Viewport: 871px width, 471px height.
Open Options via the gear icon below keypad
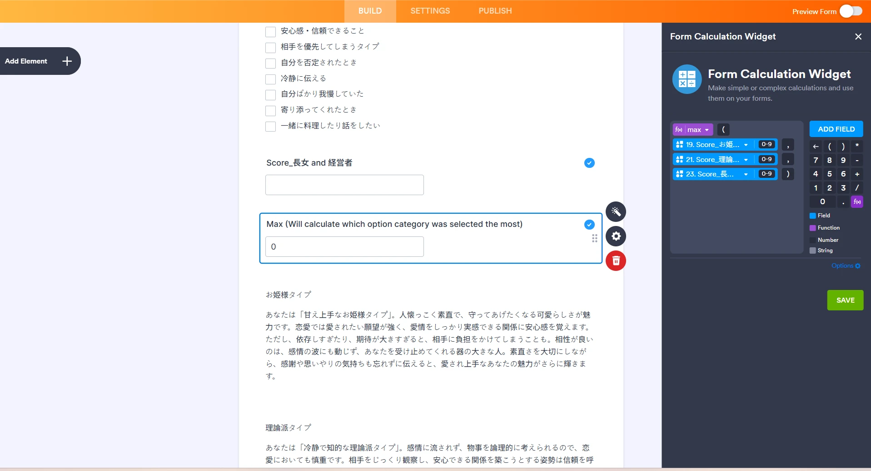tap(857, 265)
